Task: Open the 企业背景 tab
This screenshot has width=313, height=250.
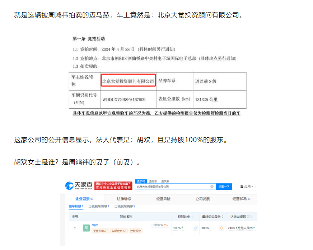Action: [x=84, y=199]
